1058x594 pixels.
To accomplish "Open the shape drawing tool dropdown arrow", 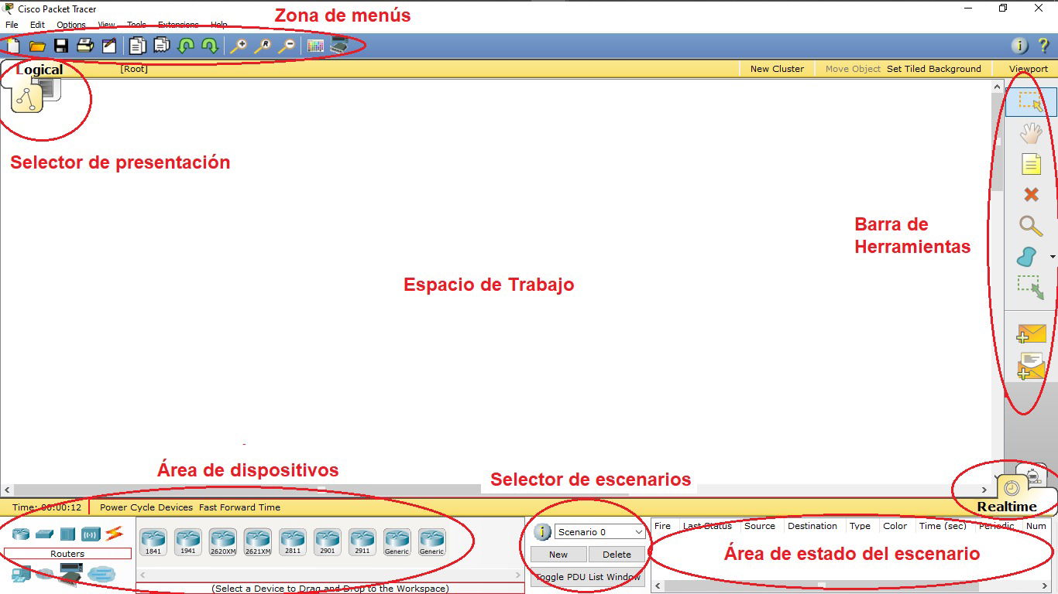I will [x=1051, y=257].
